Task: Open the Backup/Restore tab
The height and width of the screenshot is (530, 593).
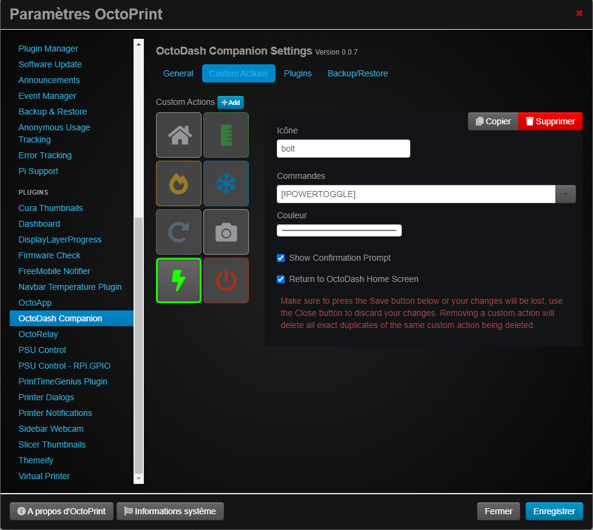Action: pyautogui.click(x=357, y=73)
